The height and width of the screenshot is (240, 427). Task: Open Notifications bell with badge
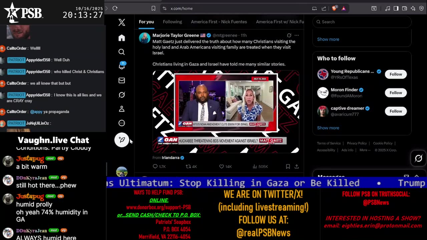pyautogui.click(x=122, y=66)
